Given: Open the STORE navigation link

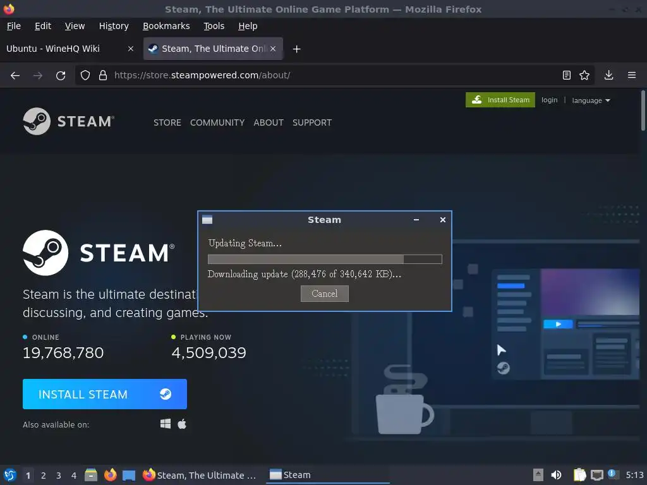Looking at the screenshot, I should (167, 123).
